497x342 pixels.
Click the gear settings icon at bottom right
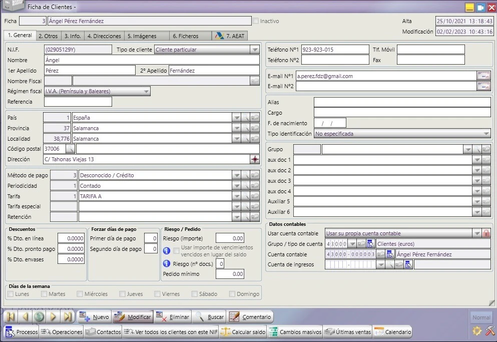476,330
